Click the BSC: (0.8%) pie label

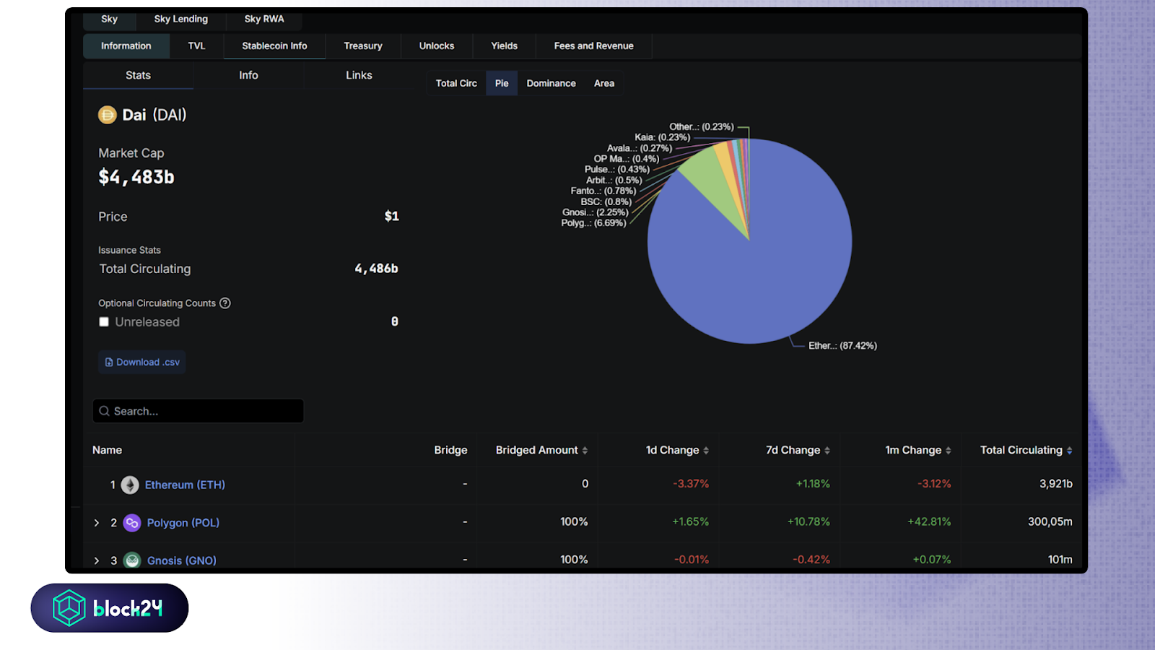606,201
